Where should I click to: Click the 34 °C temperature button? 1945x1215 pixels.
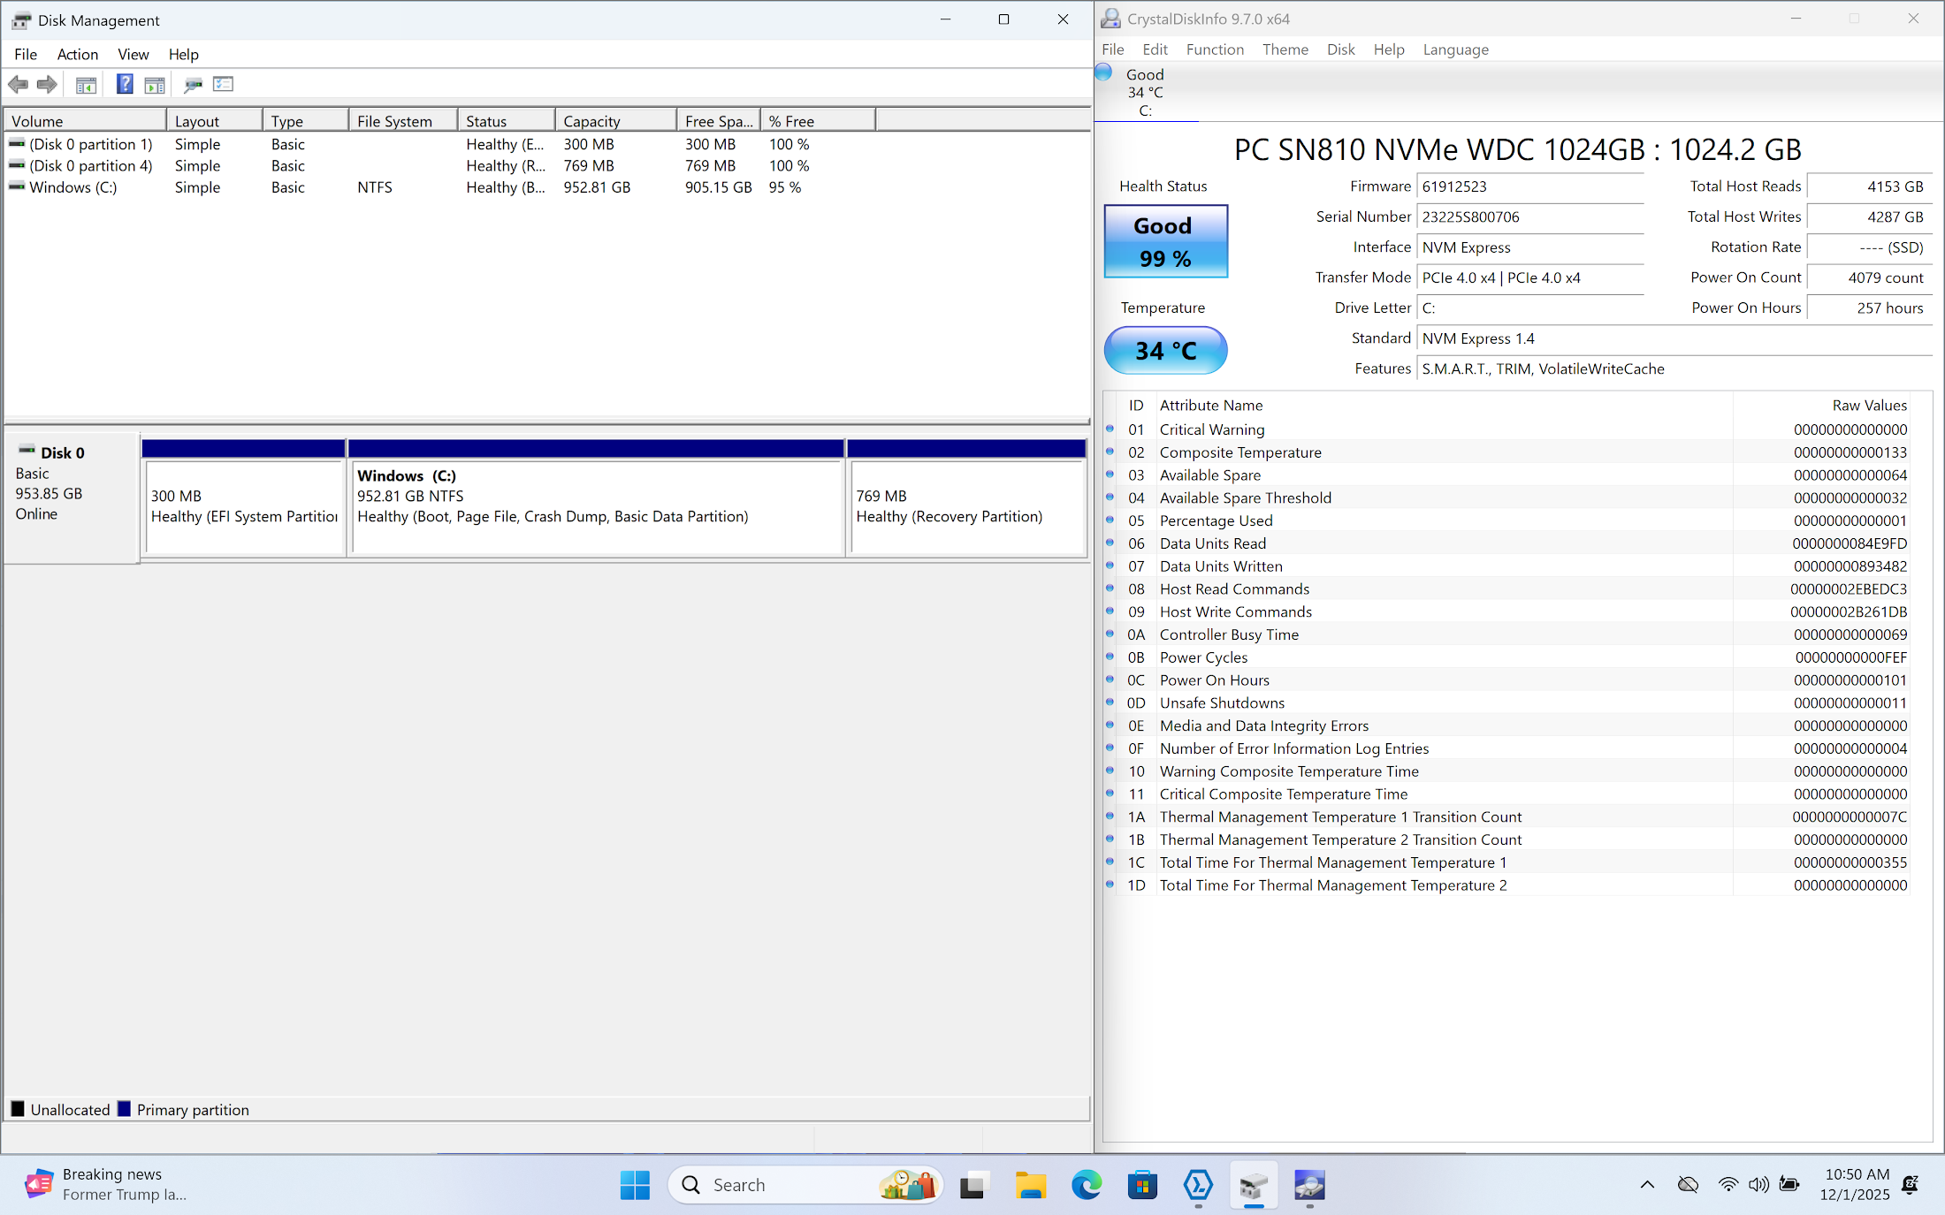(1165, 351)
